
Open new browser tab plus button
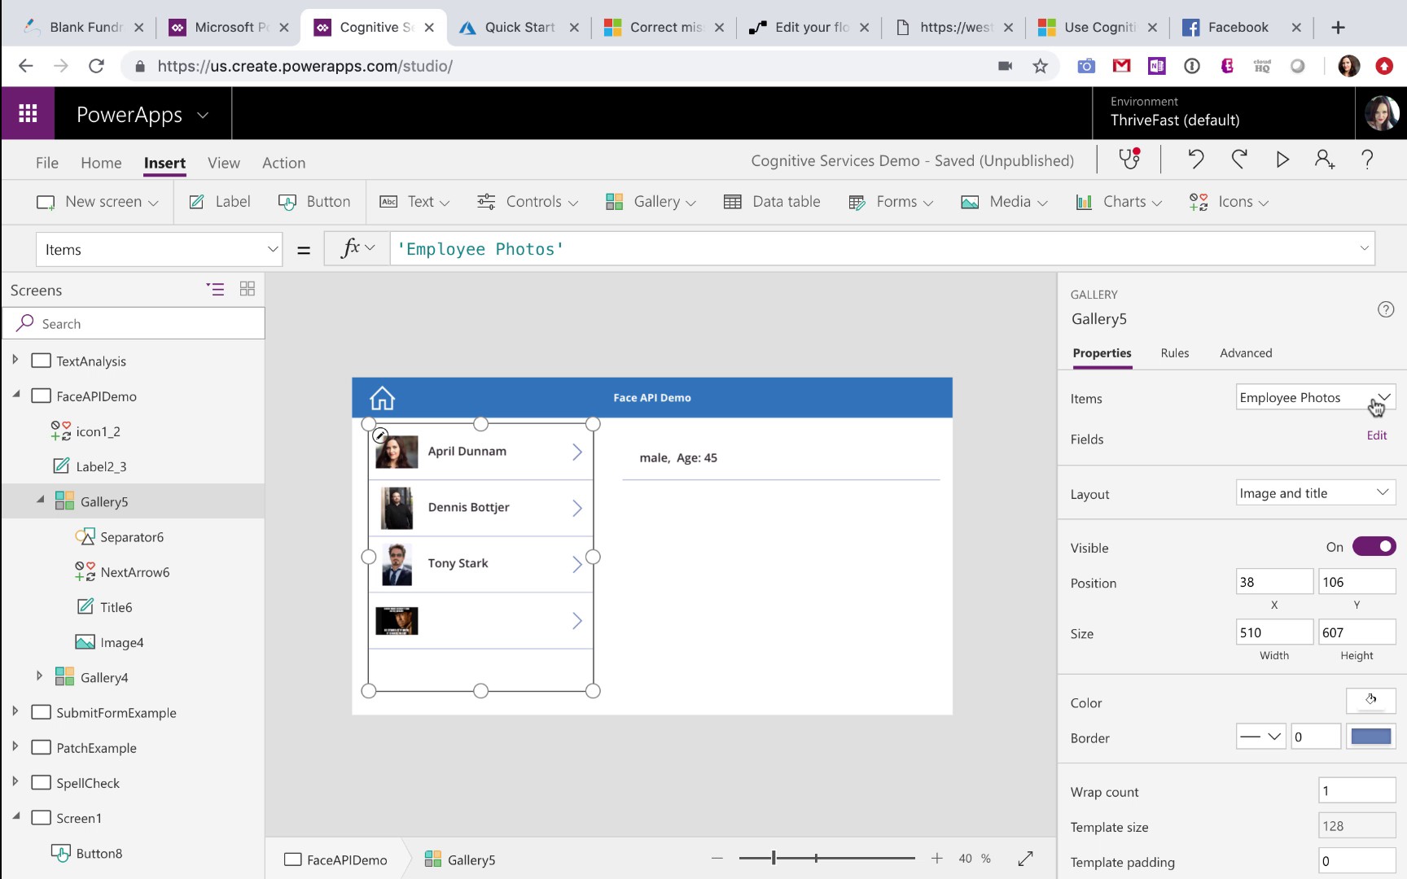click(x=1338, y=28)
